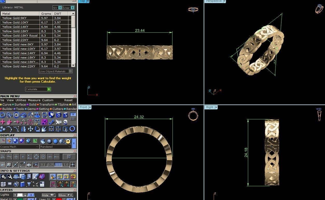Viewport: 325px width, 200px height.
Task: Open the Coarse Mesh dropdown
Action: coord(38,147)
